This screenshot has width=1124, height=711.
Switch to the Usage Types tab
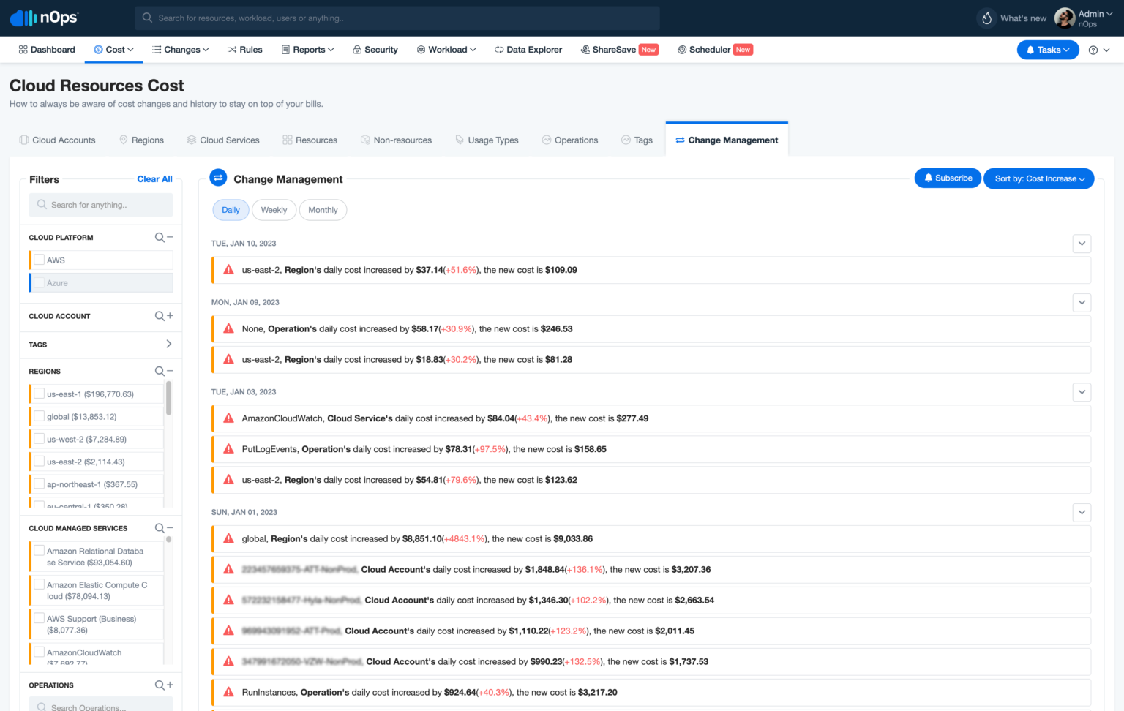click(x=487, y=140)
